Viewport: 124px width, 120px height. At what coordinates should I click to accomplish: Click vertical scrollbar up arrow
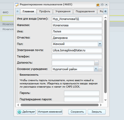[105, 17]
